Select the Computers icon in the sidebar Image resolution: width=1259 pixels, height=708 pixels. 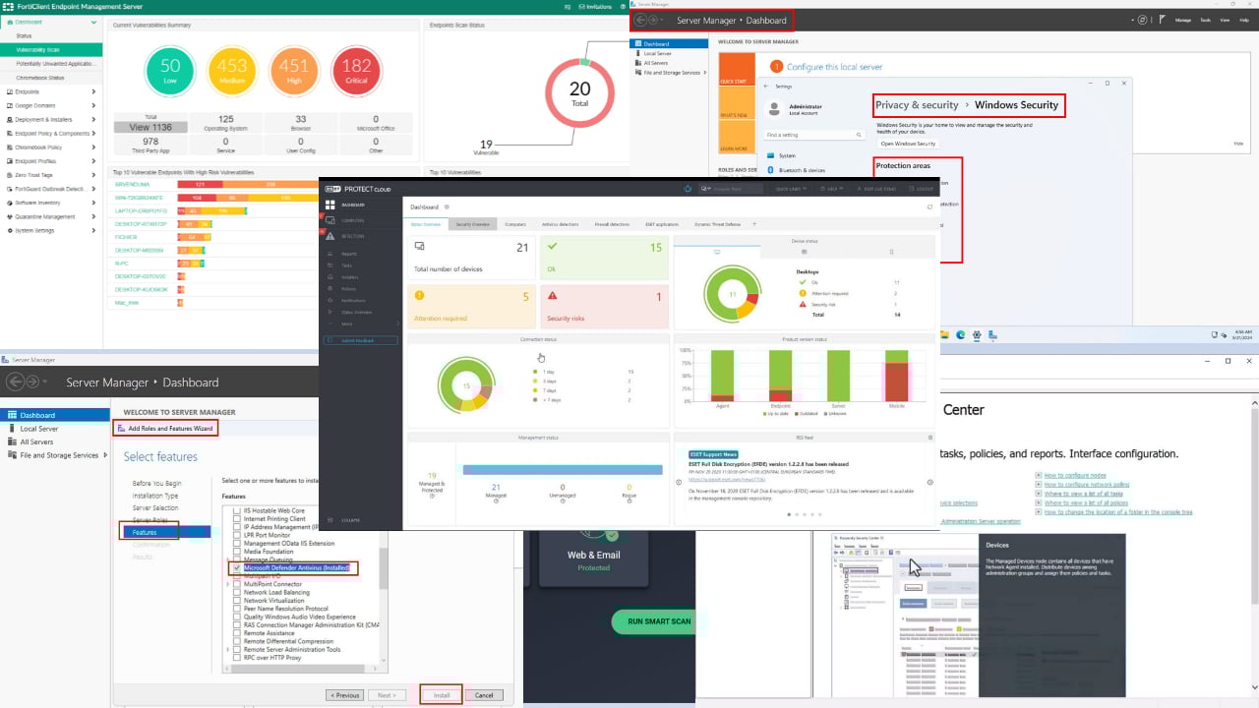click(x=331, y=220)
